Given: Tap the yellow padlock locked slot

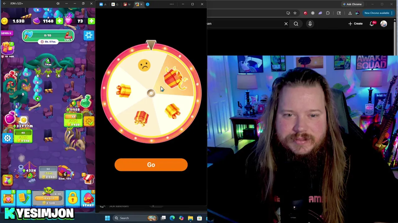Looking at the screenshot, I should pos(72,199).
